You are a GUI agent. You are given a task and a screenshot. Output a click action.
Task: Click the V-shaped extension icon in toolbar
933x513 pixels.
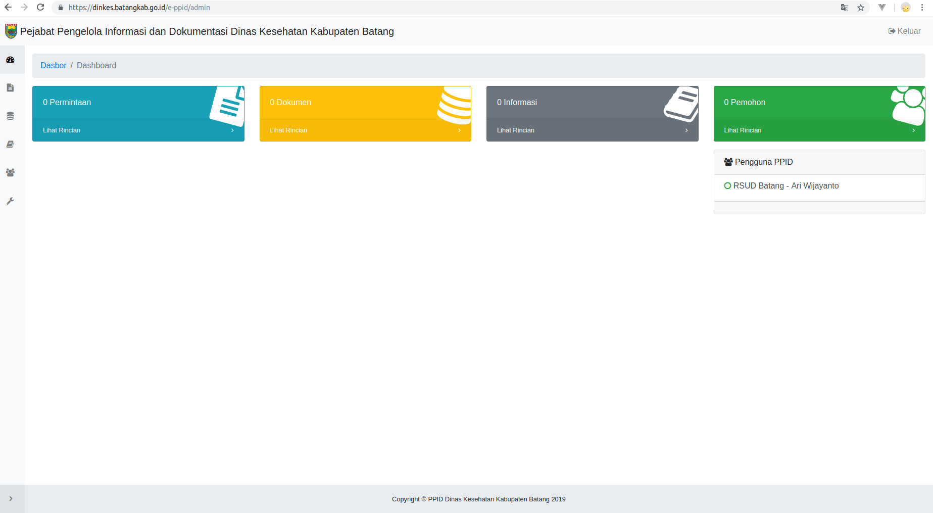882,8
